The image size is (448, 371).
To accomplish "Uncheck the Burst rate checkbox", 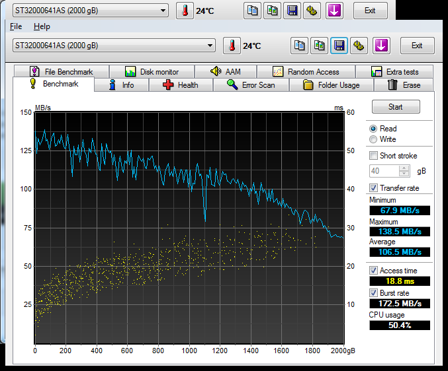I will [x=374, y=292].
